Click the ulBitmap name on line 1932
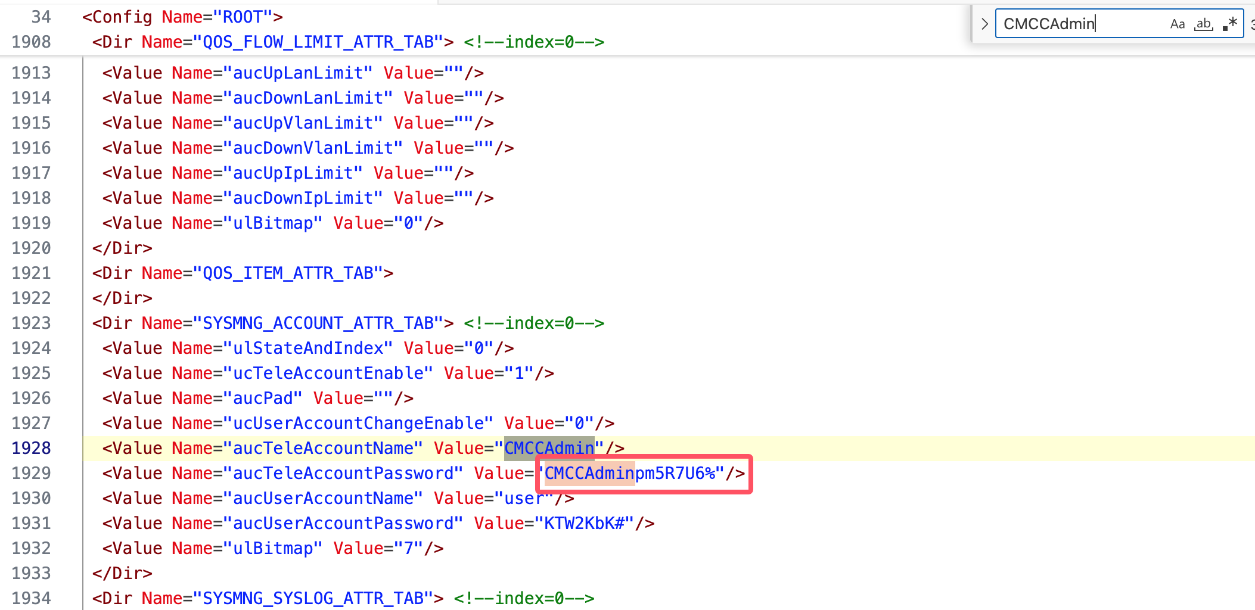 coord(272,548)
